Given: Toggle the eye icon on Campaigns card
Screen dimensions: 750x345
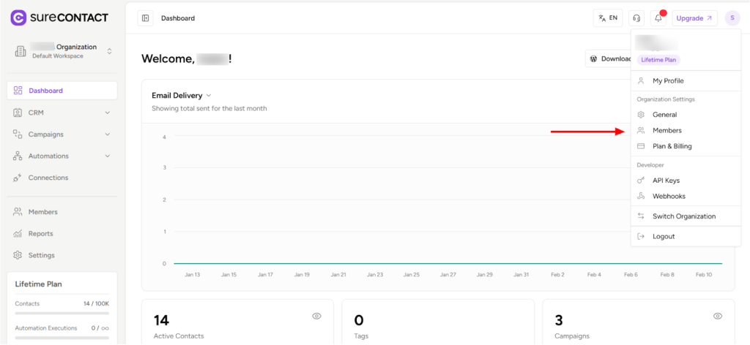Looking at the screenshot, I should [718, 316].
